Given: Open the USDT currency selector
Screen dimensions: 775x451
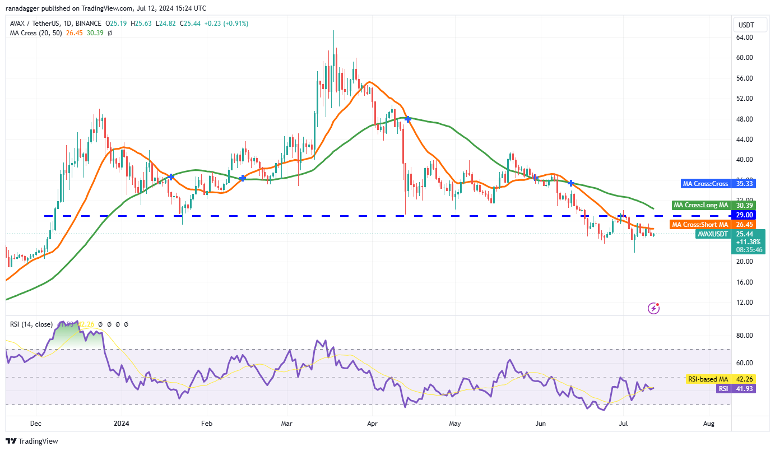Looking at the screenshot, I should point(746,25).
